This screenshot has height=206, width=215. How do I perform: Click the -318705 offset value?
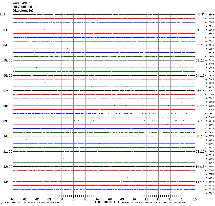coord(210,140)
